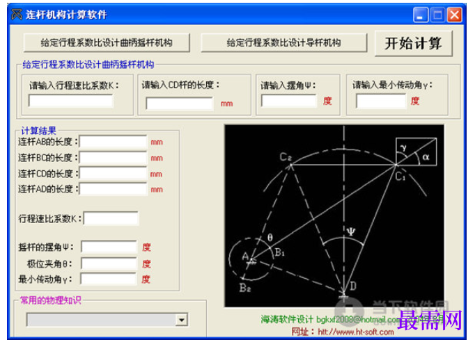Select 给定行程系数比设计曲柄摇杆机构 button

coord(107,42)
